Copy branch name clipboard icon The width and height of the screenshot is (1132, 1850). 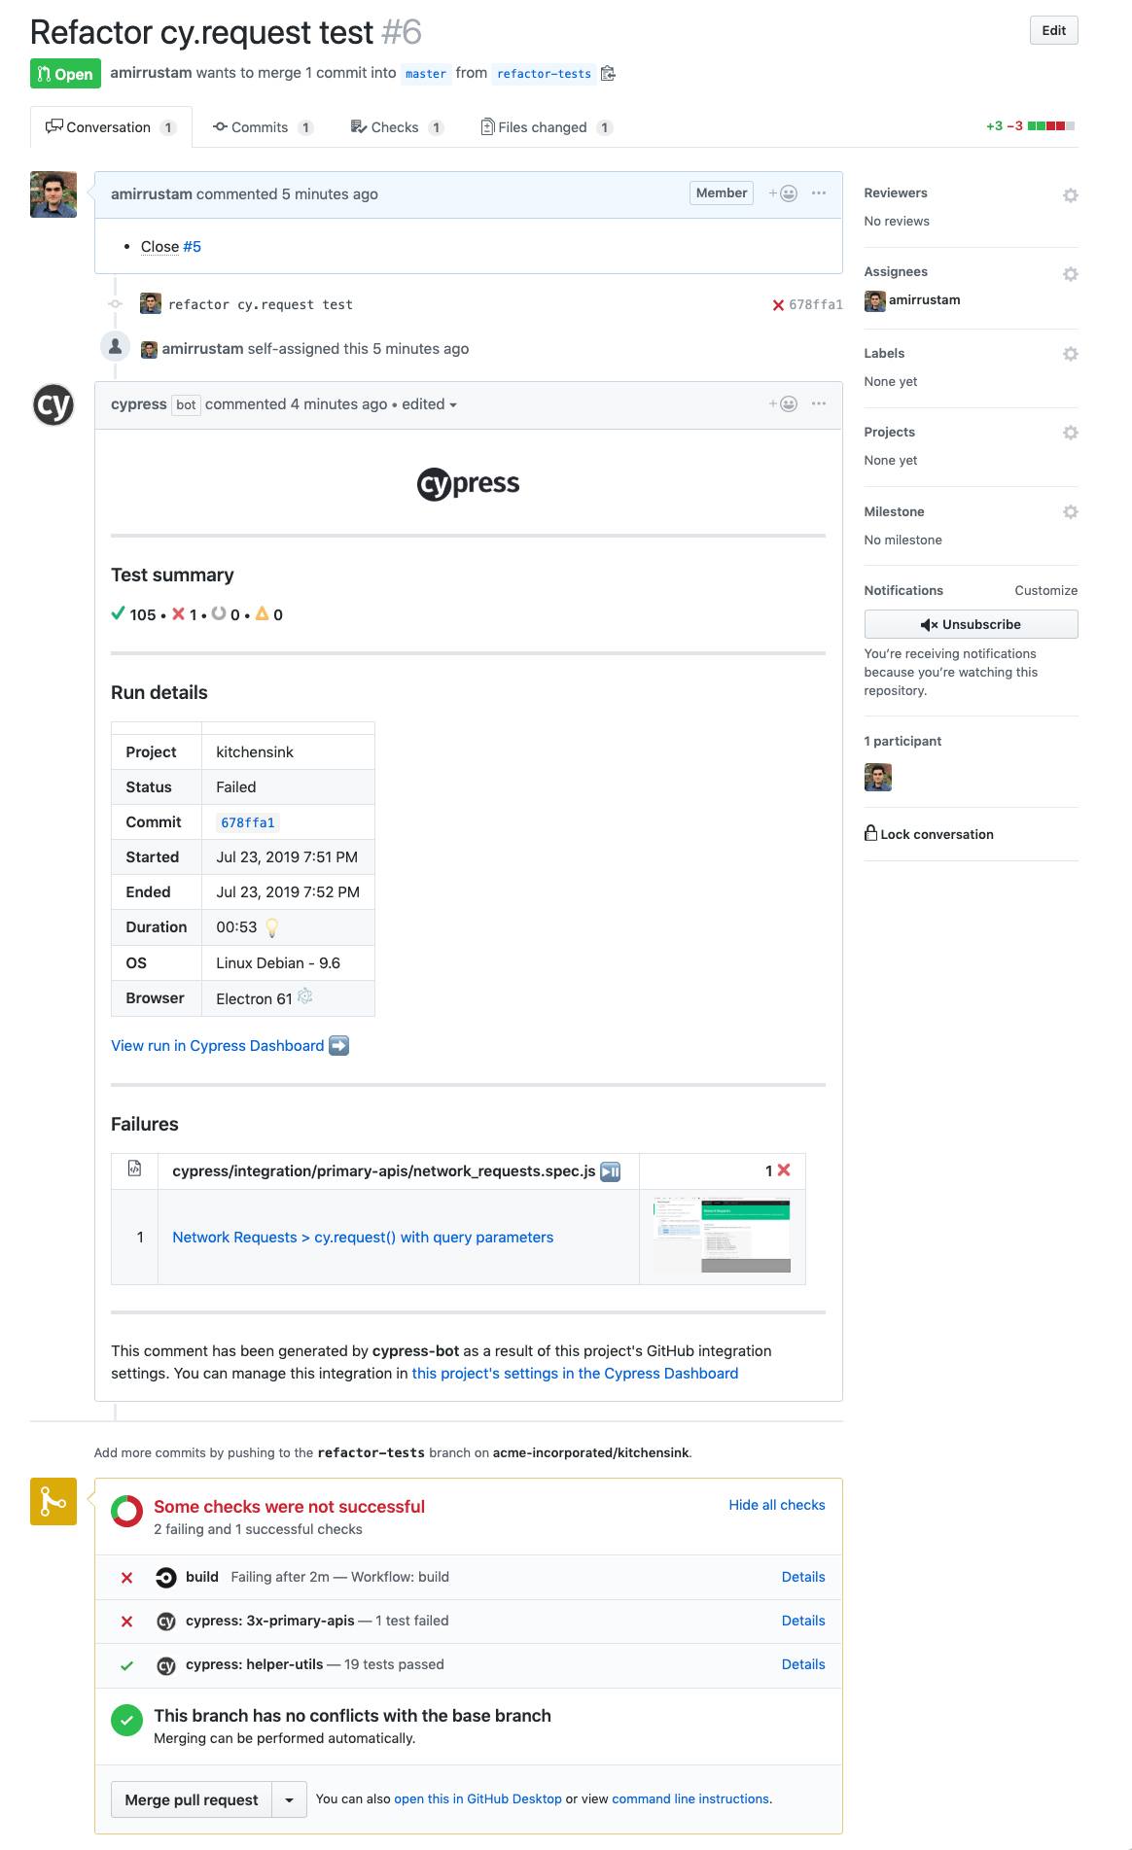click(x=608, y=74)
